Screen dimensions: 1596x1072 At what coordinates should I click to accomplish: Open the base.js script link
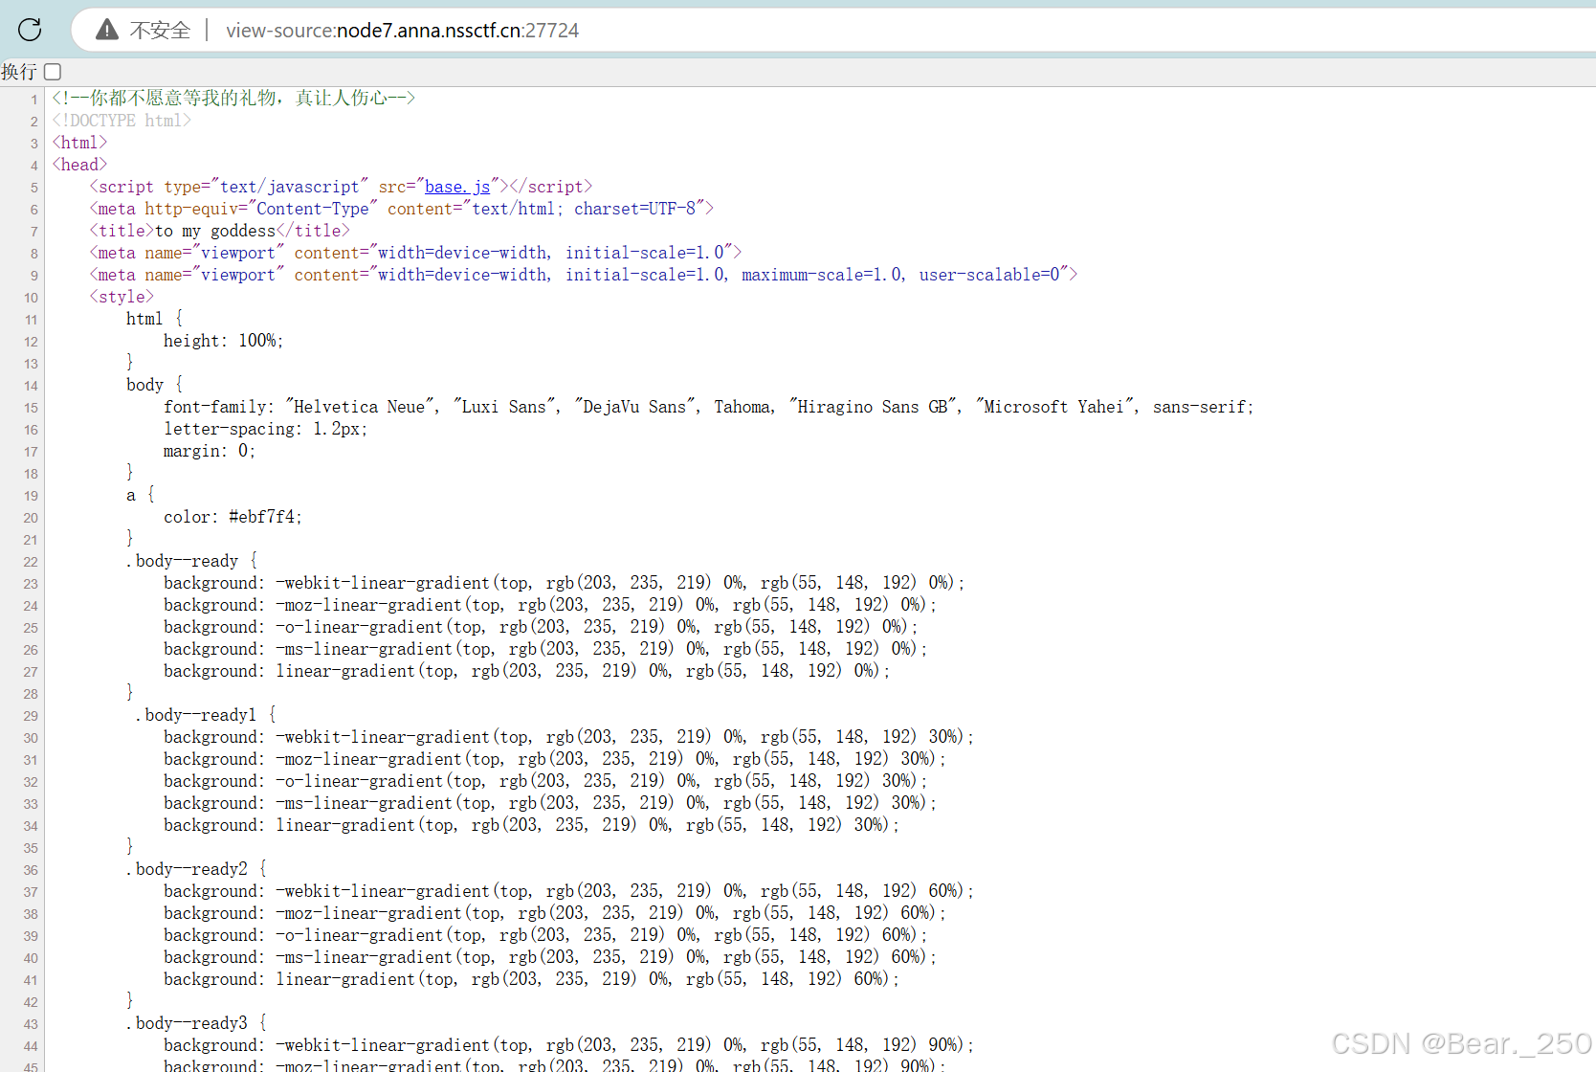pyautogui.click(x=457, y=187)
